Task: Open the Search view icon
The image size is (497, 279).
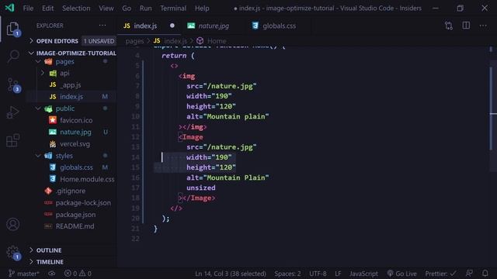Action: coord(13,56)
